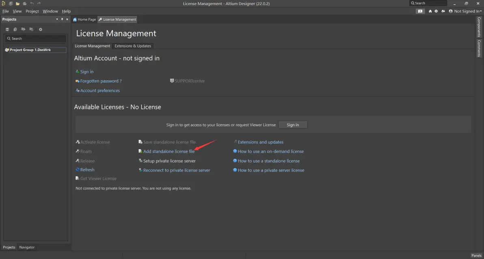The height and width of the screenshot is (259, 484).
Task: Select the License Management sub-tab below the title
Action: (92, 46)
